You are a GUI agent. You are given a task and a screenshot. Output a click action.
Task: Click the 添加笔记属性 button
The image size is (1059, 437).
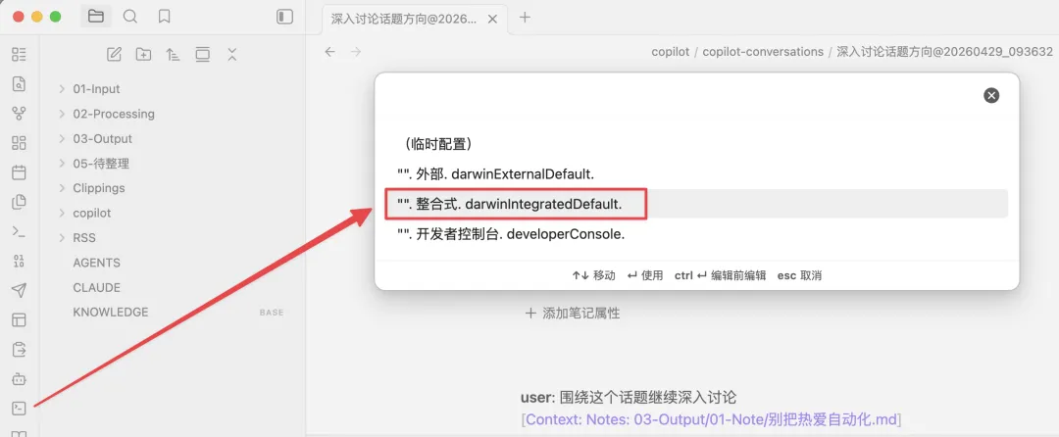574,314
